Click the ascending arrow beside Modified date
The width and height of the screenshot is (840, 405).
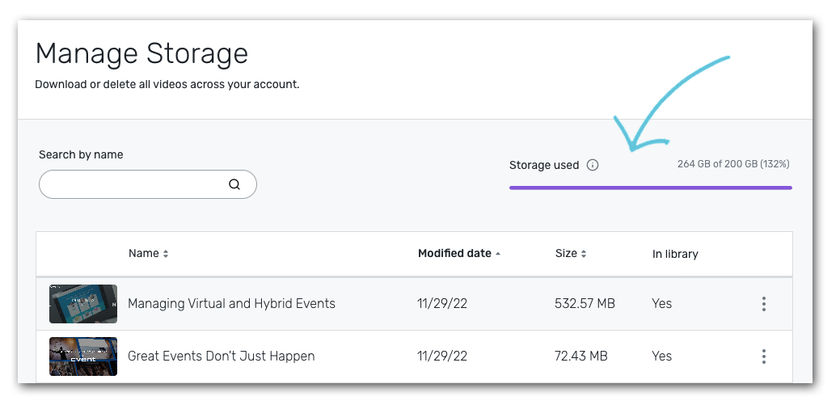point(498,254)
